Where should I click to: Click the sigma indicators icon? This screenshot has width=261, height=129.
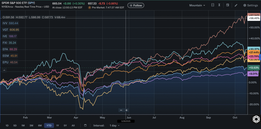pos(219,5)
